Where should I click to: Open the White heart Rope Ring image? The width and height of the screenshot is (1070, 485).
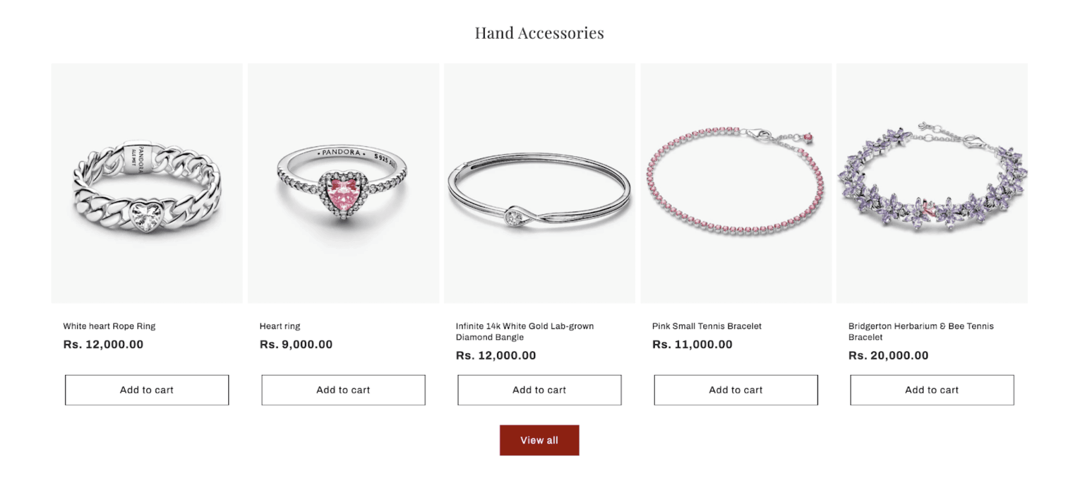[x=147, y=183]
